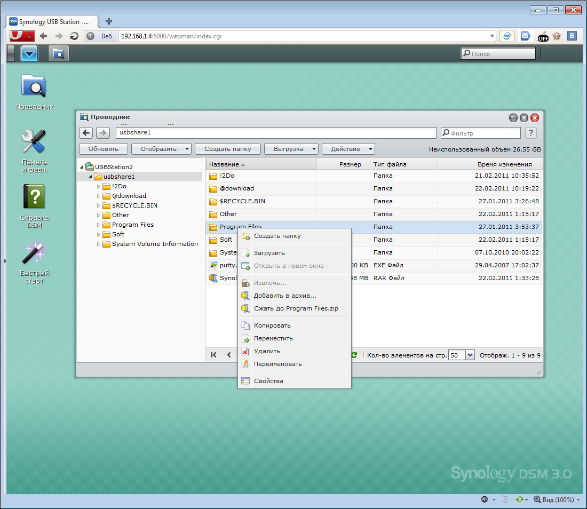This screenshot has width=587, height=509.
Task: Go forward in the Проводник window
Action: pyautogui.click(x=102, y=132)
